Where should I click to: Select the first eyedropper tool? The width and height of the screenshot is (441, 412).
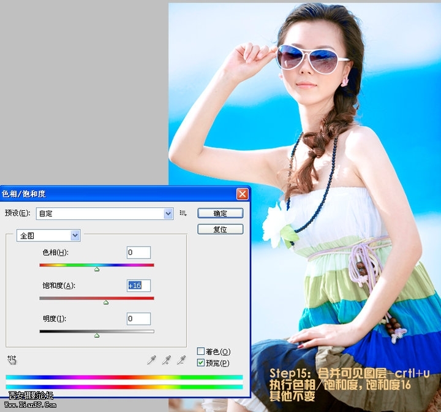coord(151,360)
